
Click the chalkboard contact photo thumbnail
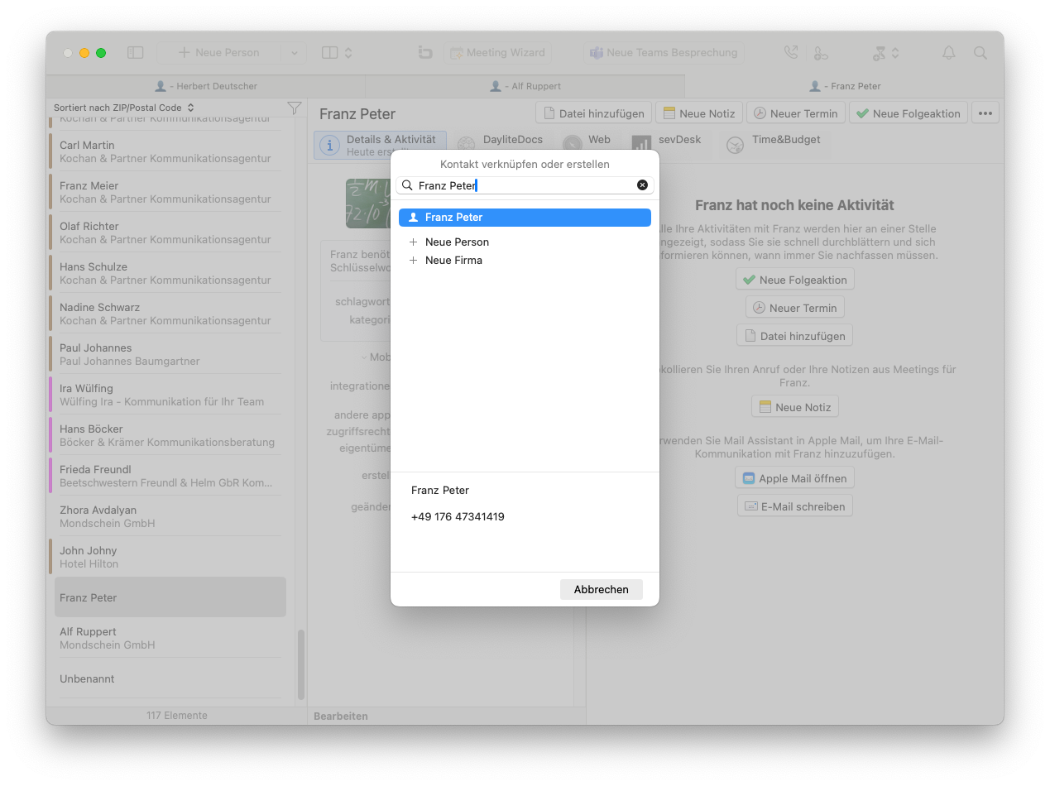point(368,204)
